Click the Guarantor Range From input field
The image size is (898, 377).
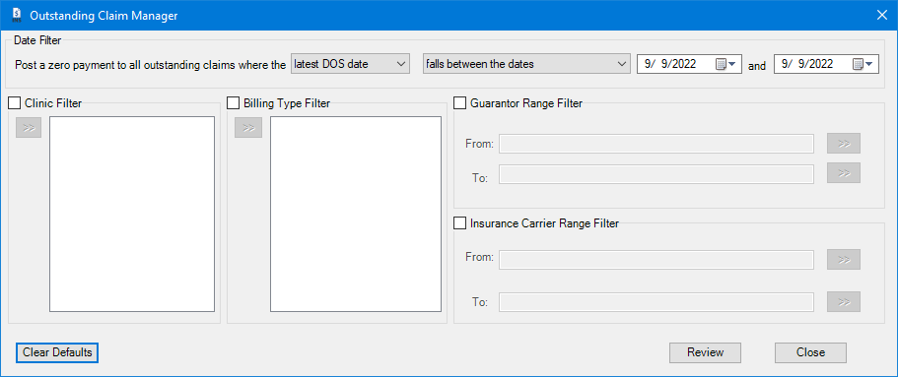pyautogui.click(x=656, y=144)
